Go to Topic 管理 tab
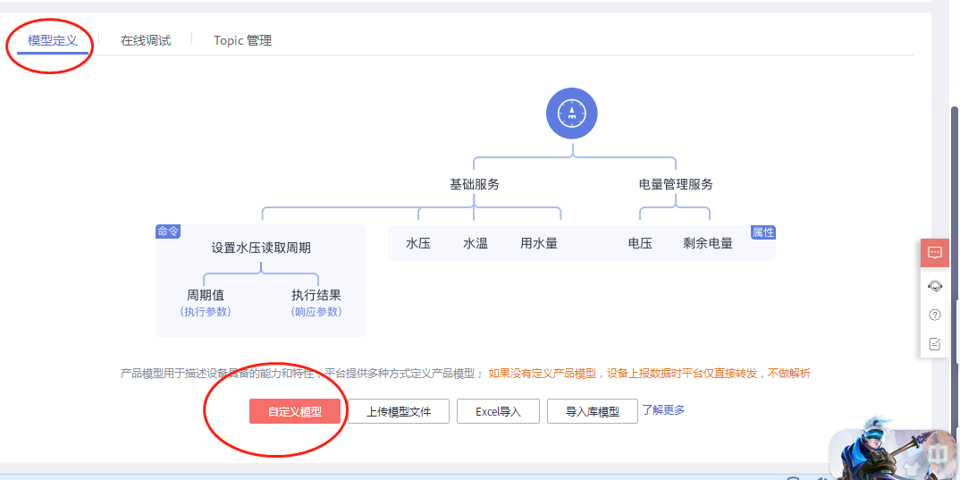960x480 pixels. [242, 40]
